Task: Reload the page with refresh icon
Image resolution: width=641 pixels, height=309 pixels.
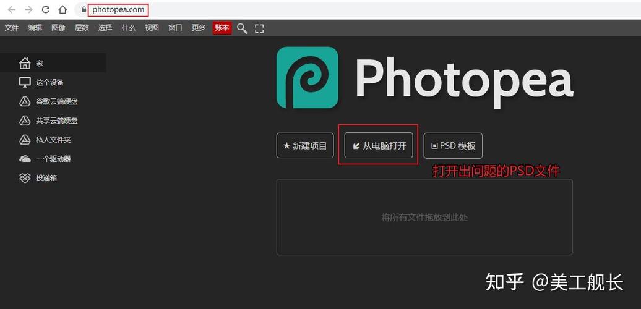Action: click(46, 9)
